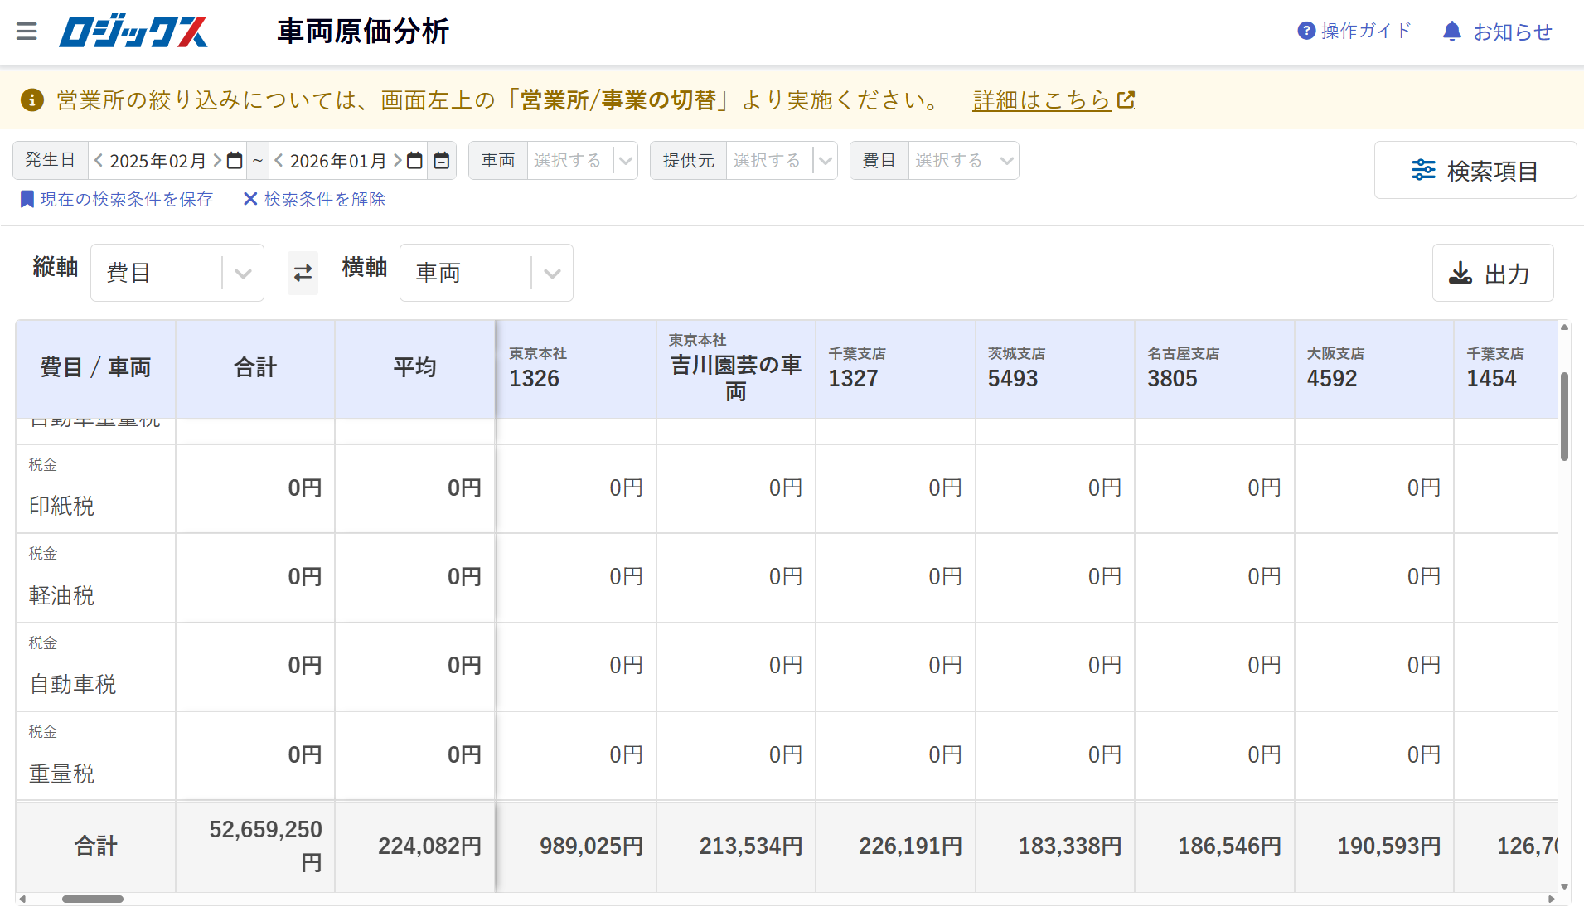
Task: Expand the 提供元 filter dropdown
Action: (x=825, y=161)
